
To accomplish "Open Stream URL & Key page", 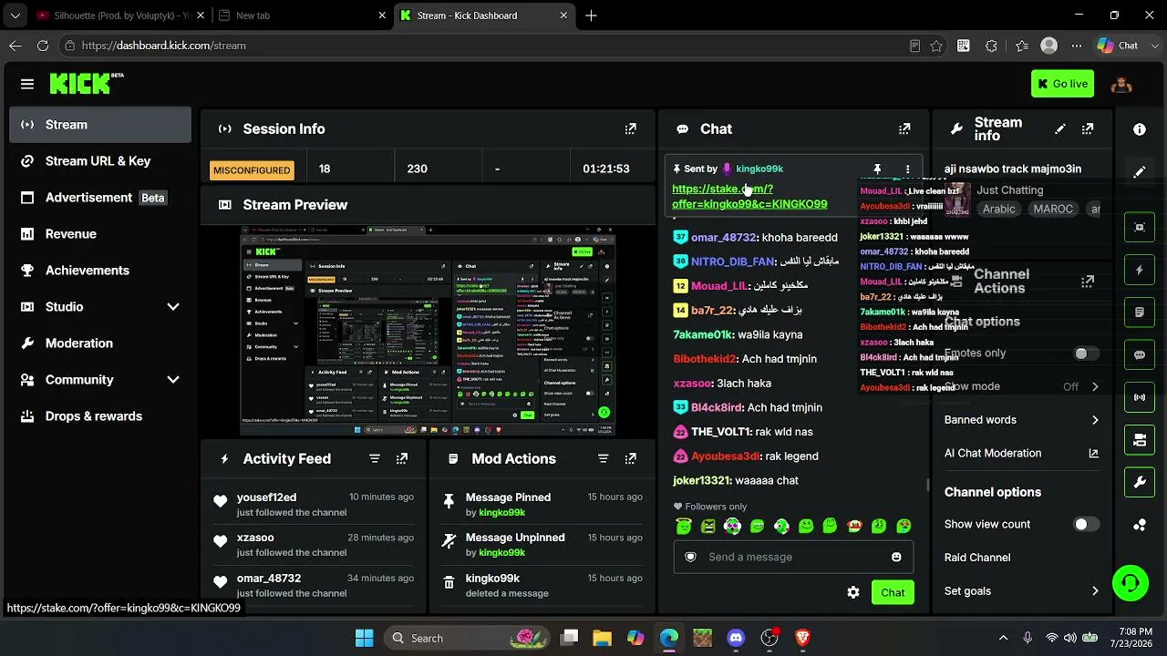I will tap(100, 161).
